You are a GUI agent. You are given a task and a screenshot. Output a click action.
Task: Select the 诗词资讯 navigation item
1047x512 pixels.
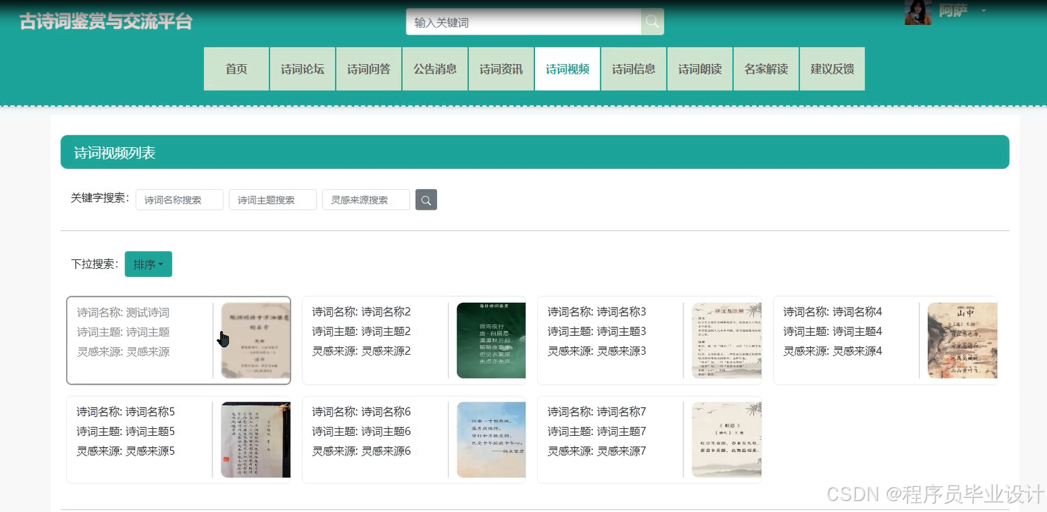500,68
